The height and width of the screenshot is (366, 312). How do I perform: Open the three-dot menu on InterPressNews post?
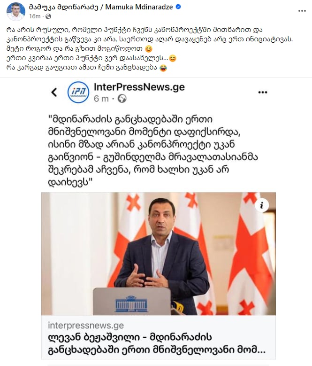pos(263,92)
